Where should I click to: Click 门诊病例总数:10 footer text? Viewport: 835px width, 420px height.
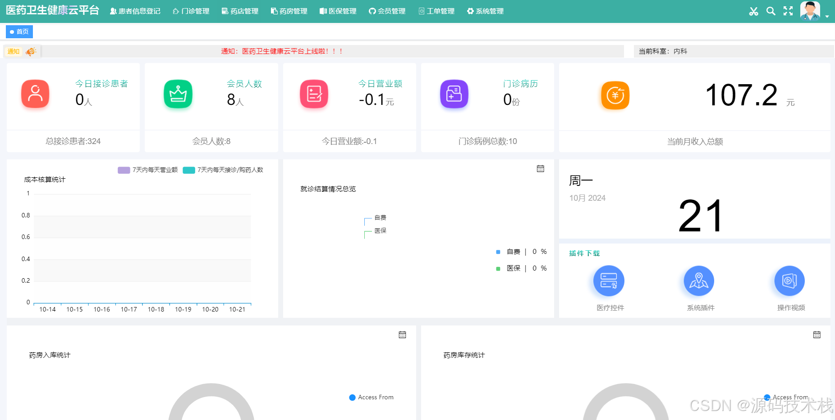pos(487,141)
